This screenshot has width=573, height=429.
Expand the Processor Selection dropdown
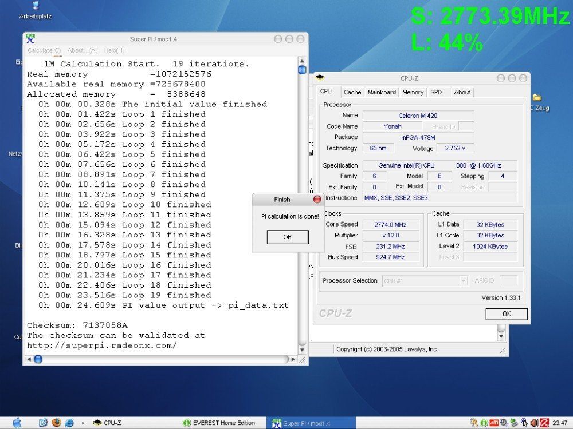(x=464, y=281)
